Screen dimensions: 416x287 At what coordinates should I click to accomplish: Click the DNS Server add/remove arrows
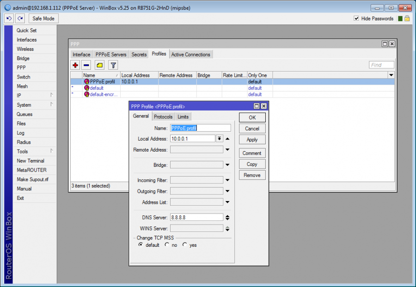(x=227, y=218)
